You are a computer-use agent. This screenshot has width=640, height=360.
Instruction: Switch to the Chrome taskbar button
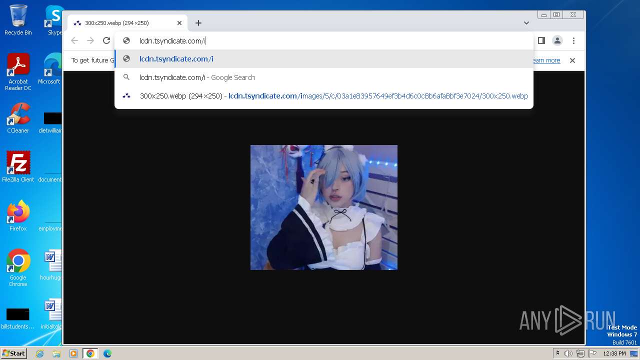(x=90, y=353)
